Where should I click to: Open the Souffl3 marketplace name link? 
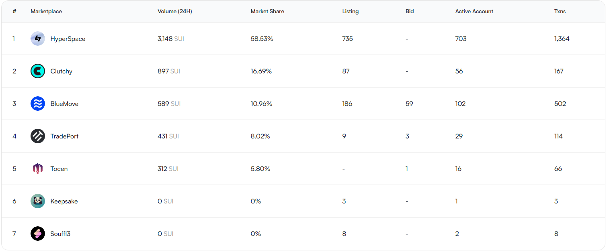click(x=60, y=234)
